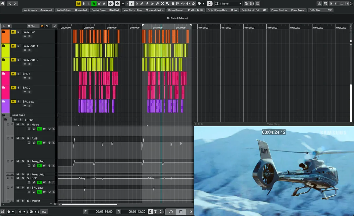Select the Split scissors tool

click(152, 4)
